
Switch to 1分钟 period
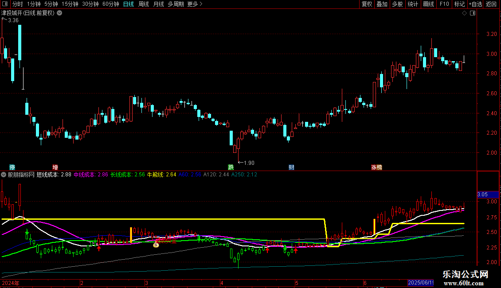(34, 4)
